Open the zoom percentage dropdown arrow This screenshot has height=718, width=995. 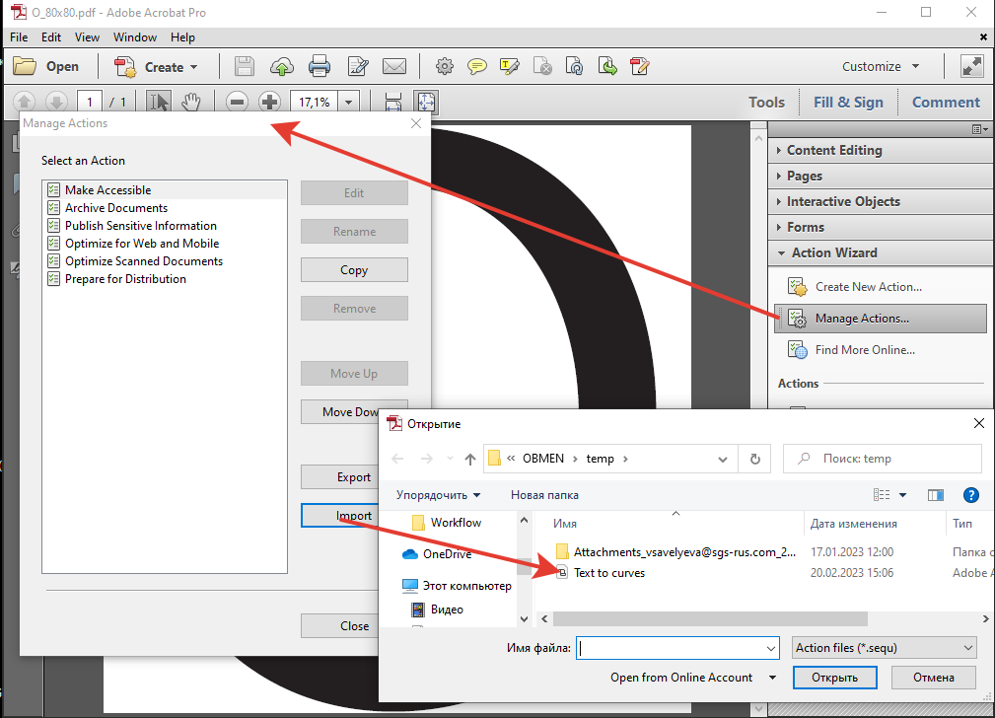(348, 102)
